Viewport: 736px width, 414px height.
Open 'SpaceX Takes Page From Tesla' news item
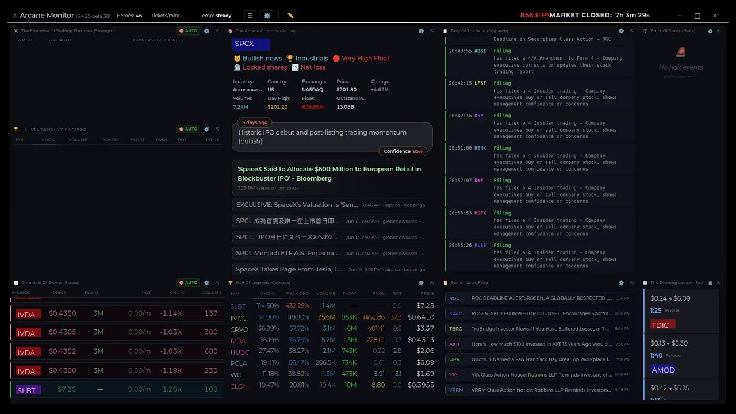point(332,269)
